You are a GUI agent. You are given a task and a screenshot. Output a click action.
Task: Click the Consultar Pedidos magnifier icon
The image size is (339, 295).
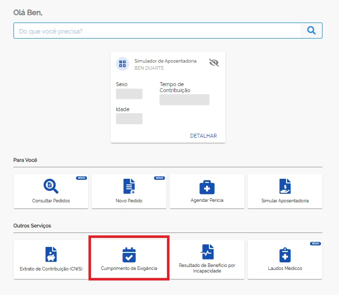[x=51, y=186]
